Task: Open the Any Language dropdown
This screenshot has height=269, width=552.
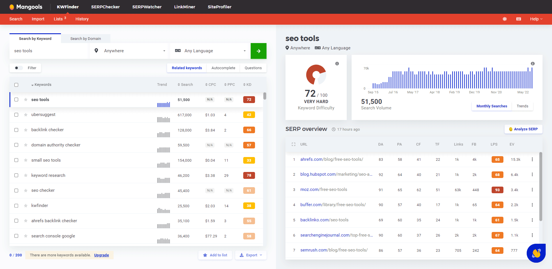Action: click(x=210, y=51)
